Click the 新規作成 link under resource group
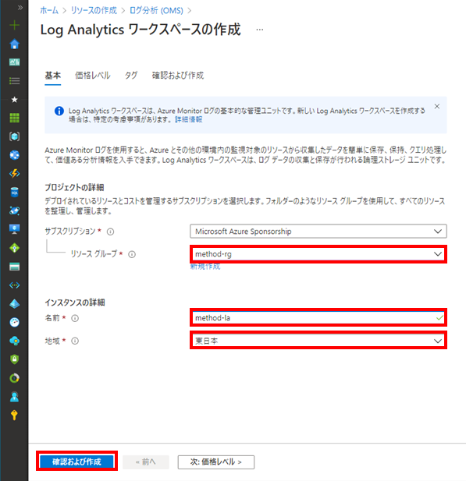Viewport: 466px width, 481px height. 205,267
